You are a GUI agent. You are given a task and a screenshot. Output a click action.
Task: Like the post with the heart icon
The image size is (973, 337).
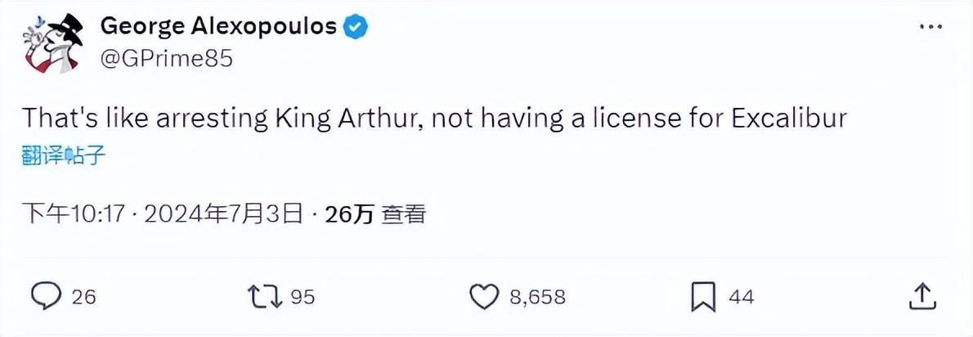pyautogui.click(x=484, y=297)
